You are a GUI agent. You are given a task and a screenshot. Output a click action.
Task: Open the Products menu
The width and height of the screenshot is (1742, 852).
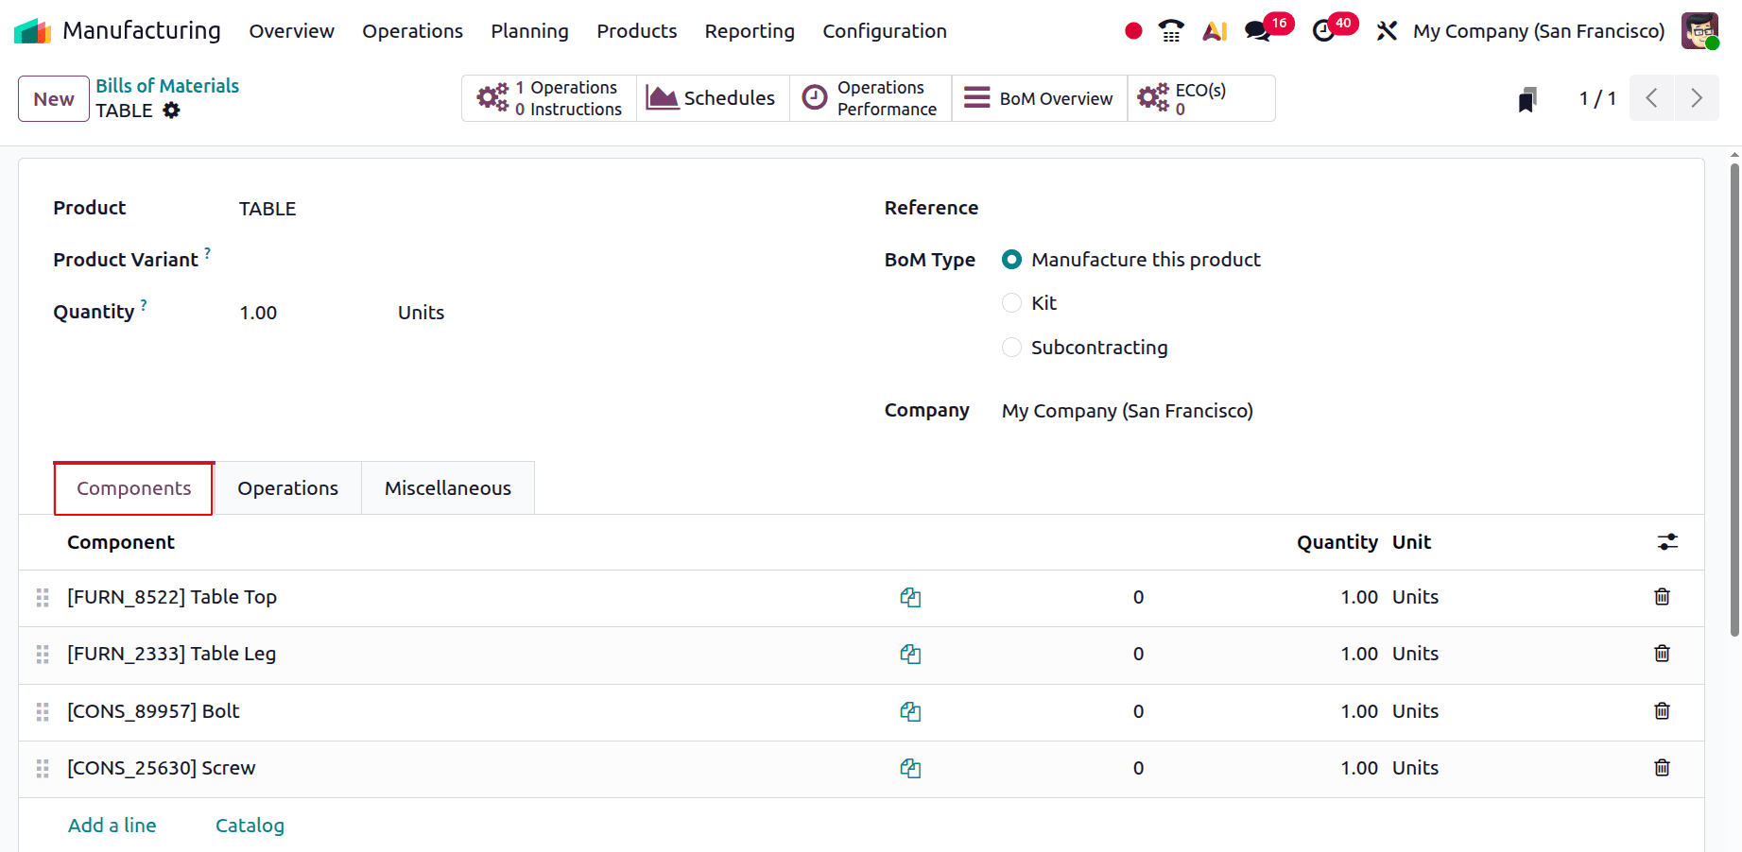(x=636, y=31)
